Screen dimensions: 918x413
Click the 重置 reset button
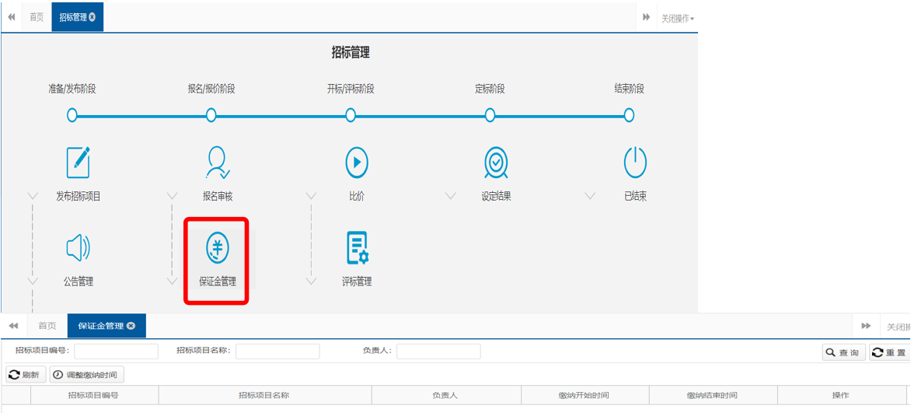click(x=889, y=352)
